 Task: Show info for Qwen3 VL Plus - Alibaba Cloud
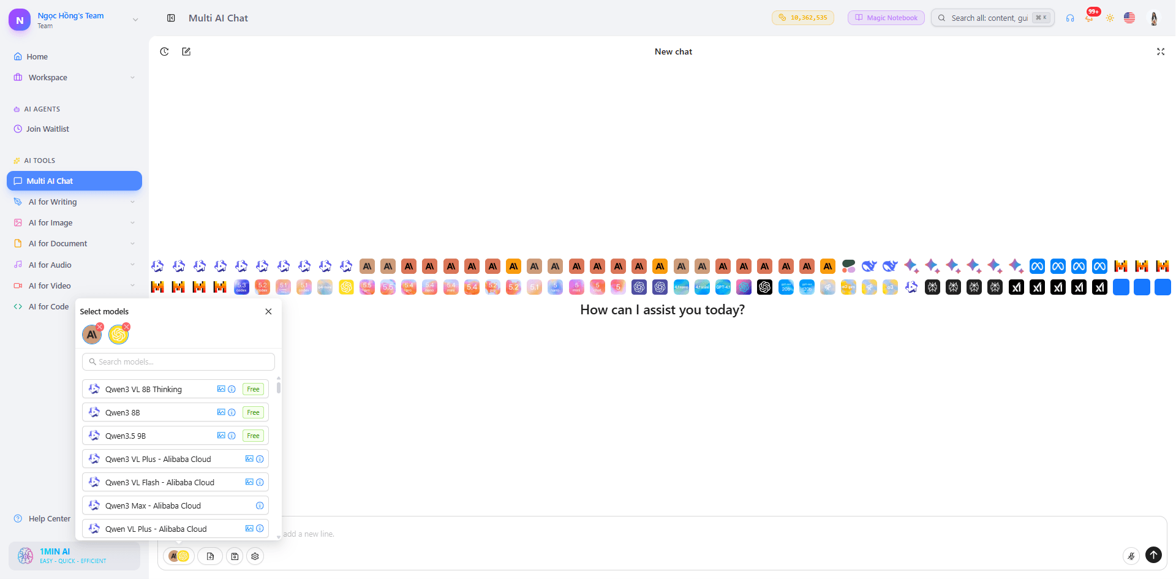pos(260,459)
